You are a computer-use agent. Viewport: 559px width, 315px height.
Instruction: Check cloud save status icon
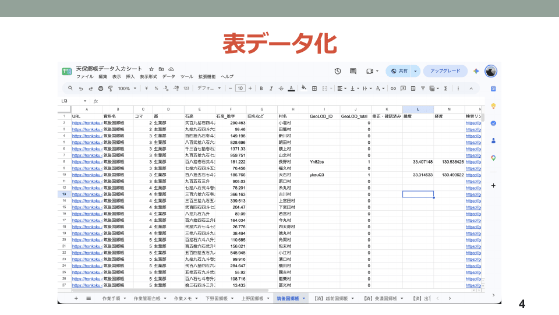[171, 69]
